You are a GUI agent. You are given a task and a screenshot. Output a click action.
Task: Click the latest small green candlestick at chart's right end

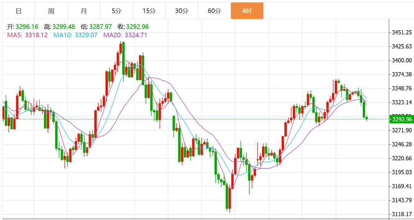pos(367,118)
